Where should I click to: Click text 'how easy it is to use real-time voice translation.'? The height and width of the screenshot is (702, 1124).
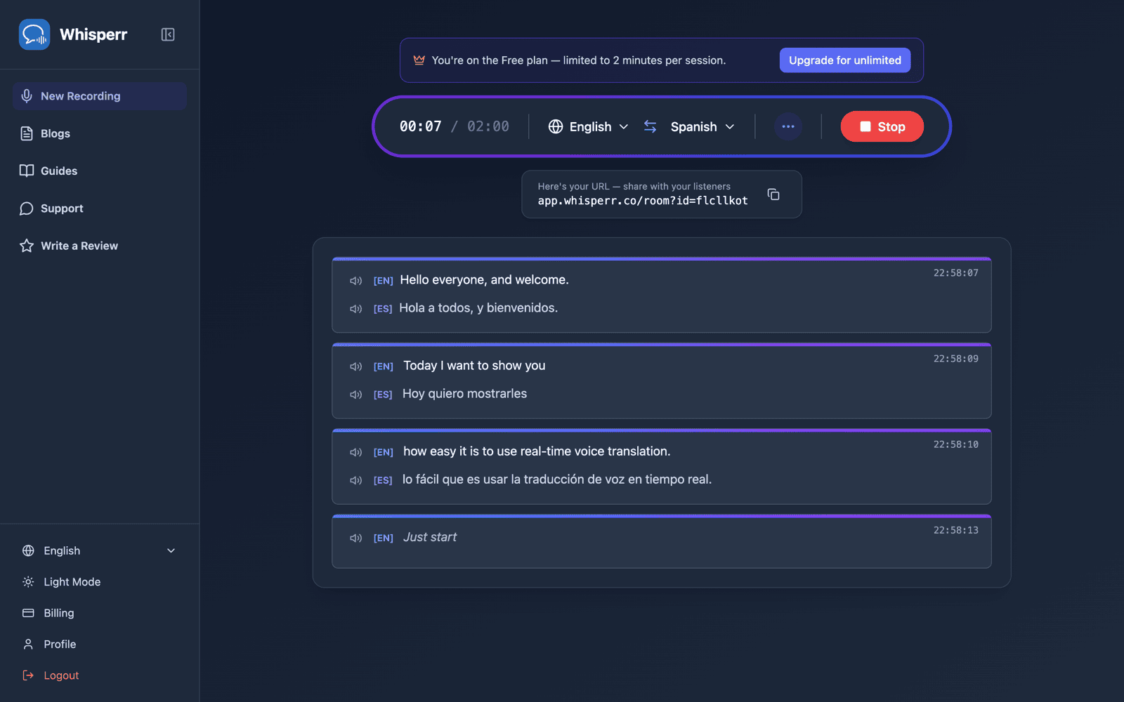(x=537, y=451)
